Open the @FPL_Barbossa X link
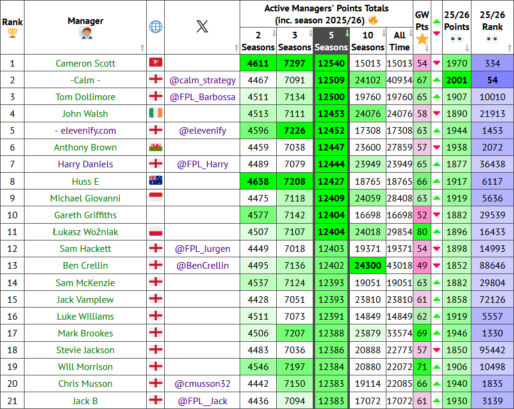The height and width of the screenshot is (409, 514). [202, 97]
